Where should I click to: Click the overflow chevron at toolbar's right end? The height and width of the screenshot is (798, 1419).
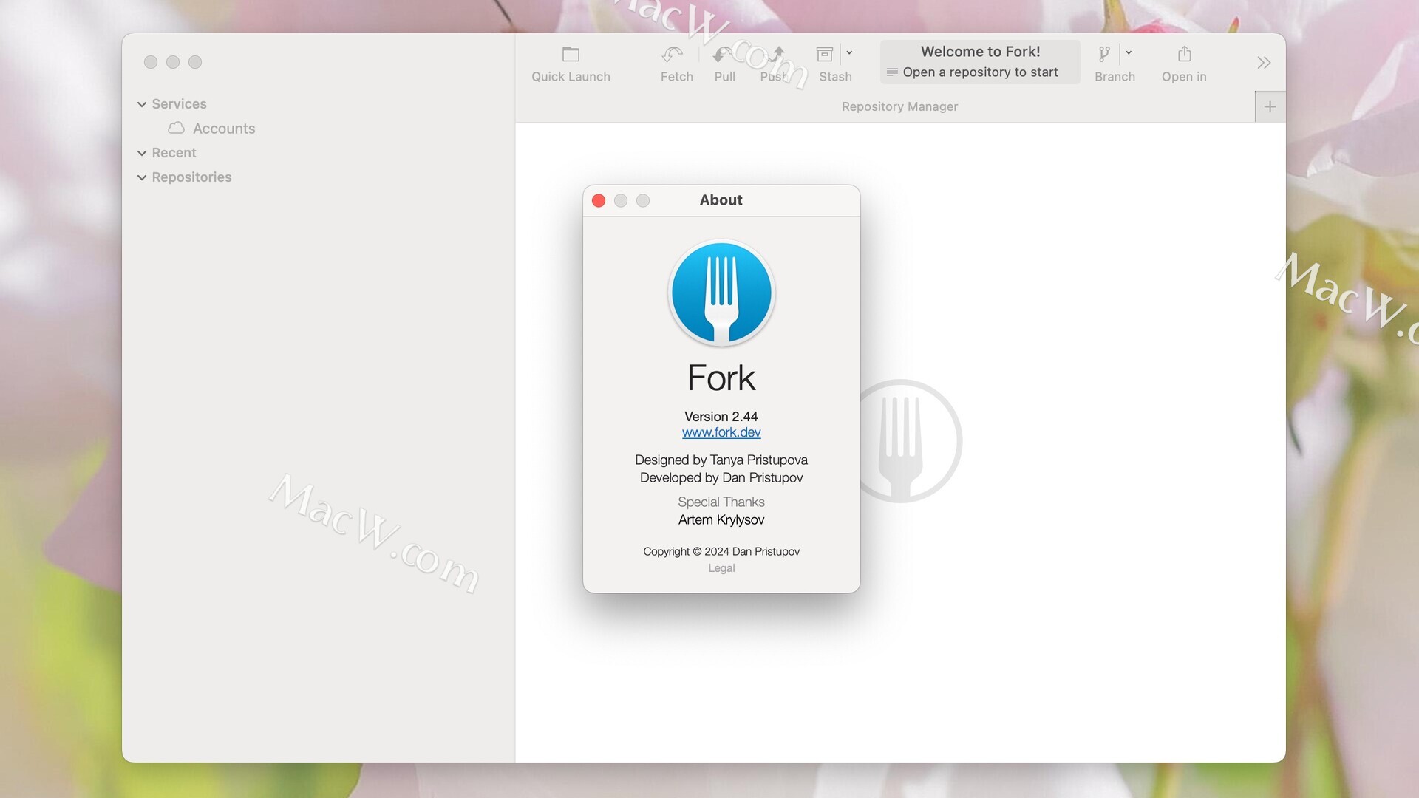tap(1263, 62)
